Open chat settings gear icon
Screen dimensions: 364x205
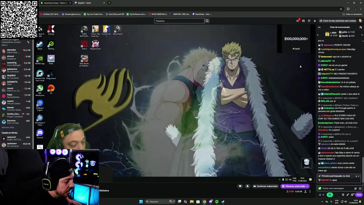(x=352, y=195)
